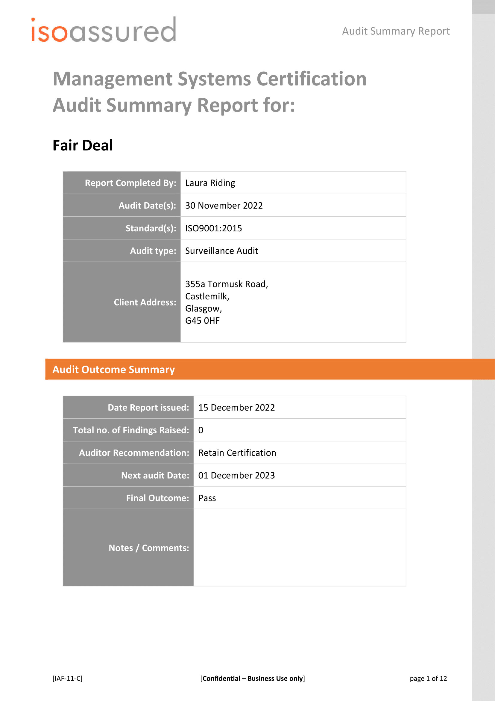Click the issue date '15 December 2022'
The image size is (495, 701).
[236, 408]
